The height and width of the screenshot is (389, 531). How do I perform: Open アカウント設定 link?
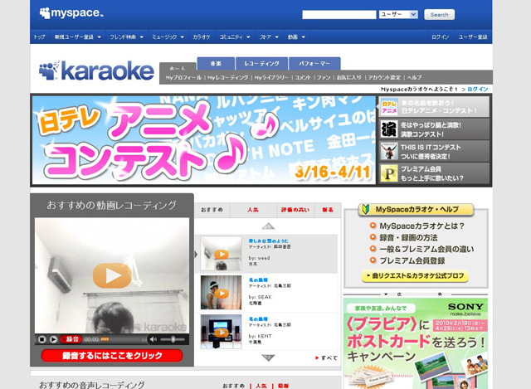pos(384,77)
